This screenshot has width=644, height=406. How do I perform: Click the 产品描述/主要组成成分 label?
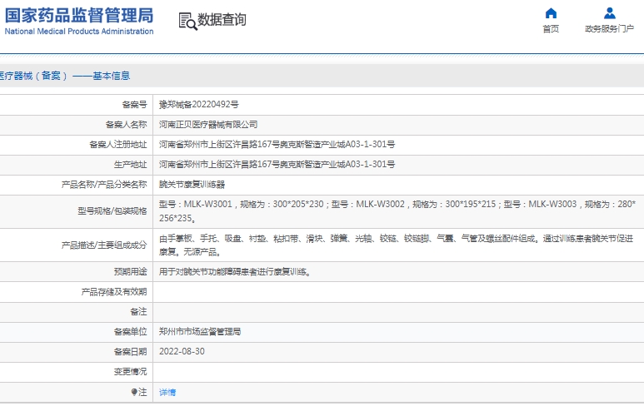104,245
